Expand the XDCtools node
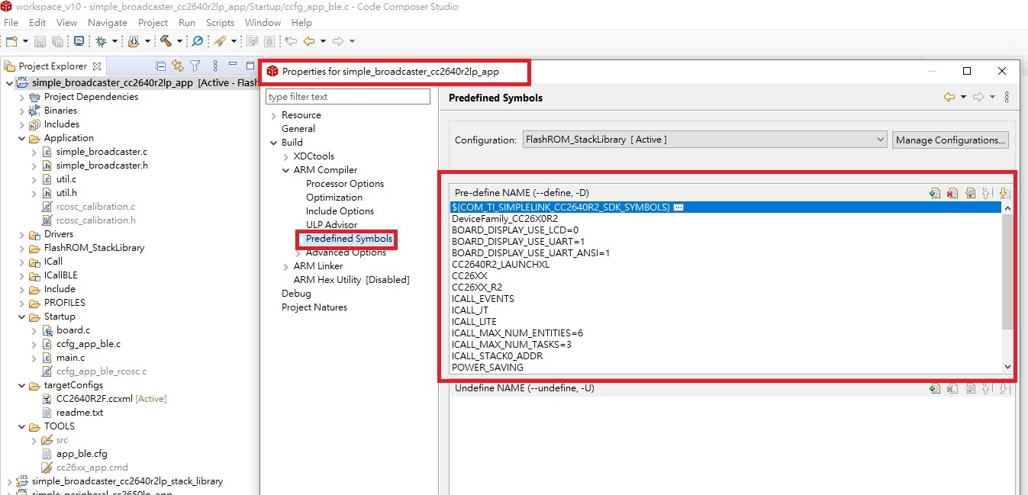 point(285,156)
